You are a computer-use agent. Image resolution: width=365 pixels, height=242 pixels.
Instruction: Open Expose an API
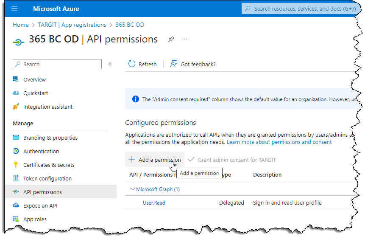(x=40, y=205)
